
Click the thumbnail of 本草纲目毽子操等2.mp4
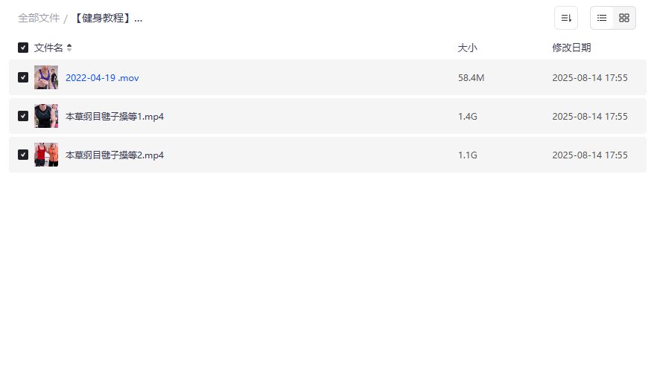click(46, 155)
